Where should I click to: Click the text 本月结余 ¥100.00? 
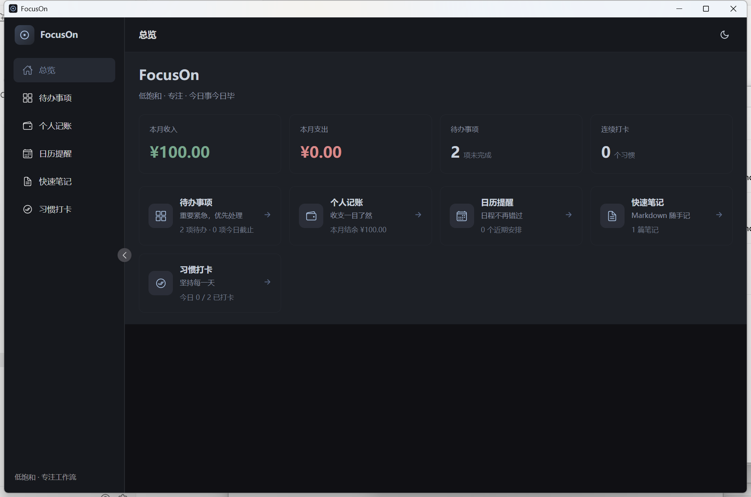click(x=358, y=230)
